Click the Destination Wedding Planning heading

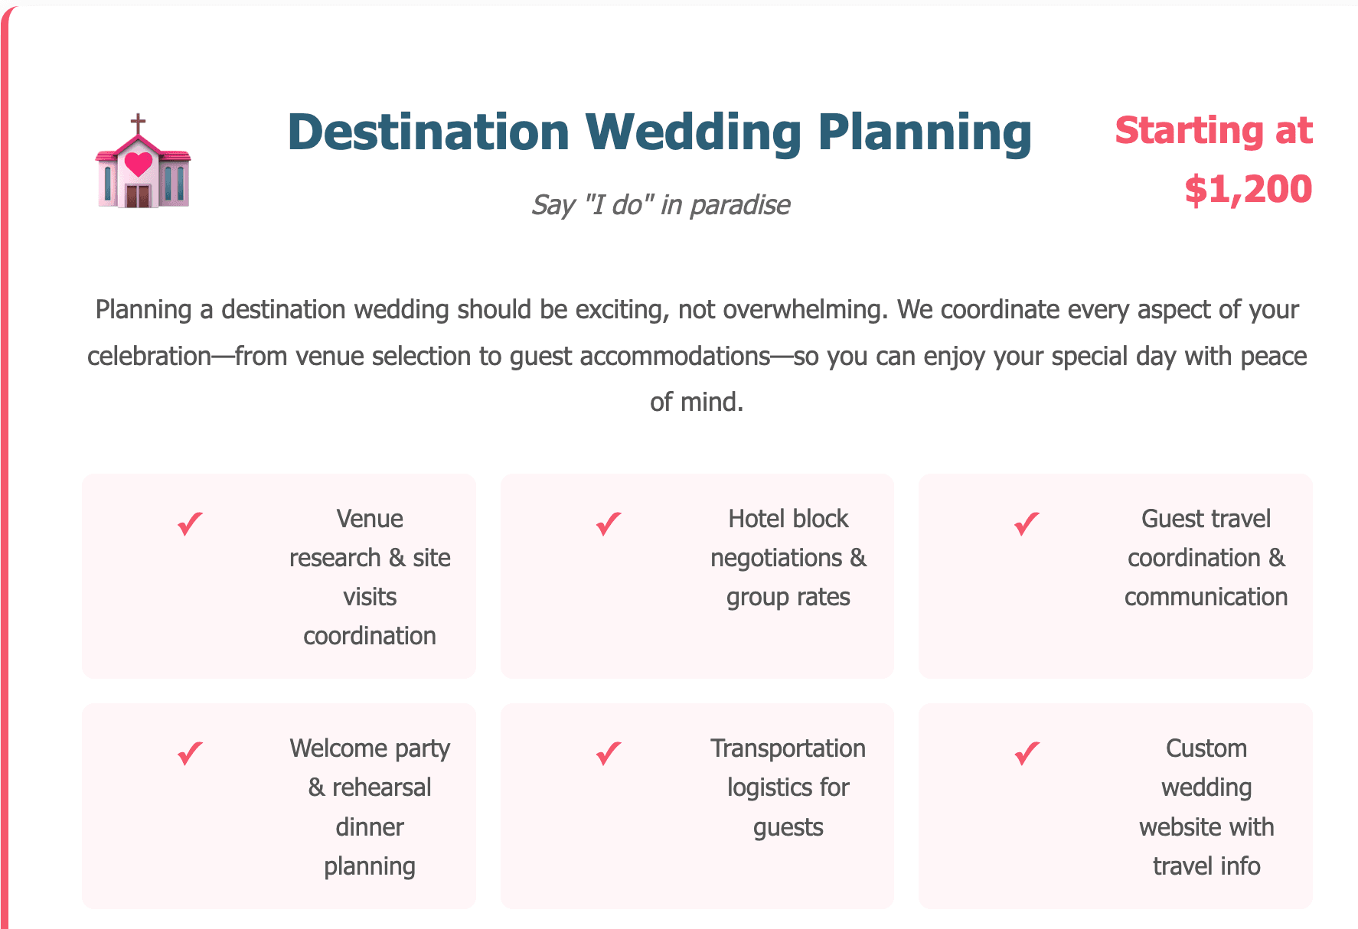click(659, 132)
